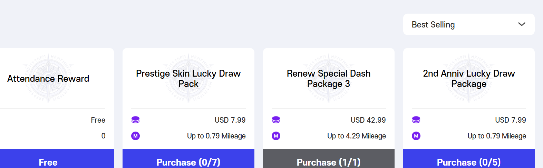Click the USD 42.99 price text

[368, 120]
